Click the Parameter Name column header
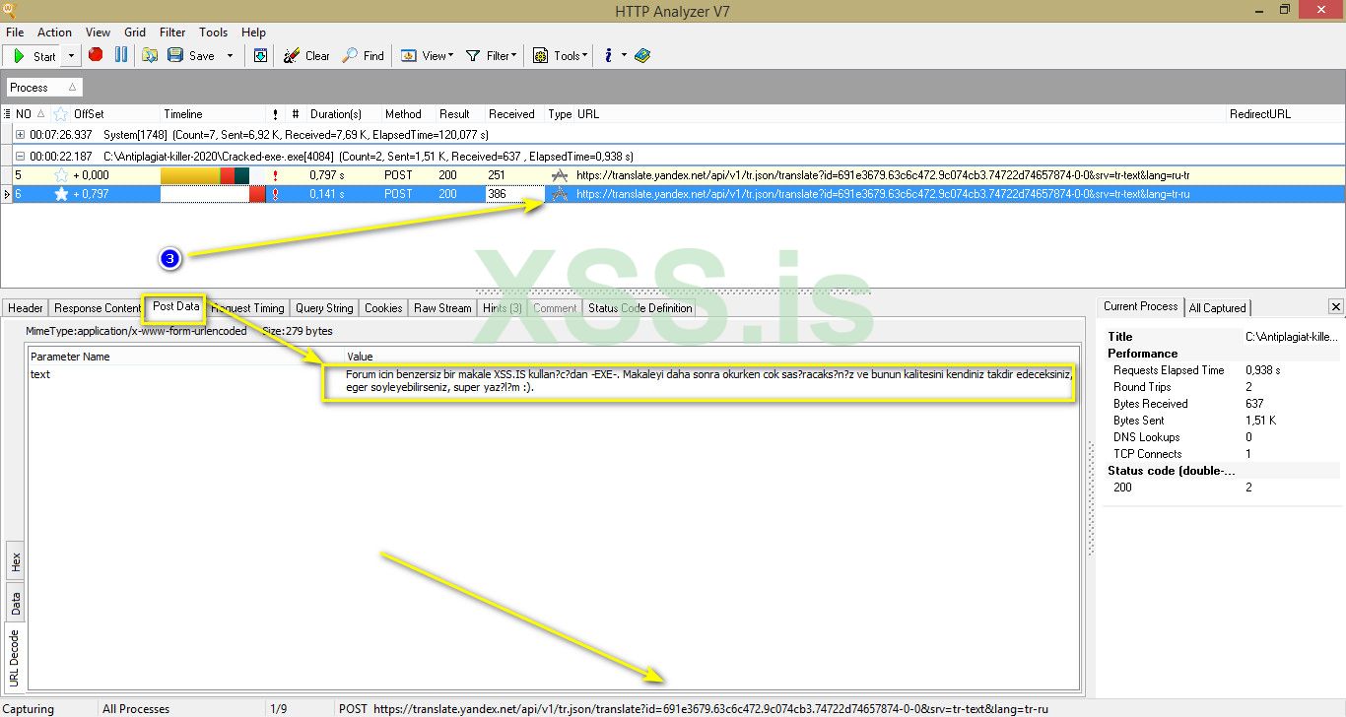The width and height of the screenshot is (1346, 717). pos(186,357)
